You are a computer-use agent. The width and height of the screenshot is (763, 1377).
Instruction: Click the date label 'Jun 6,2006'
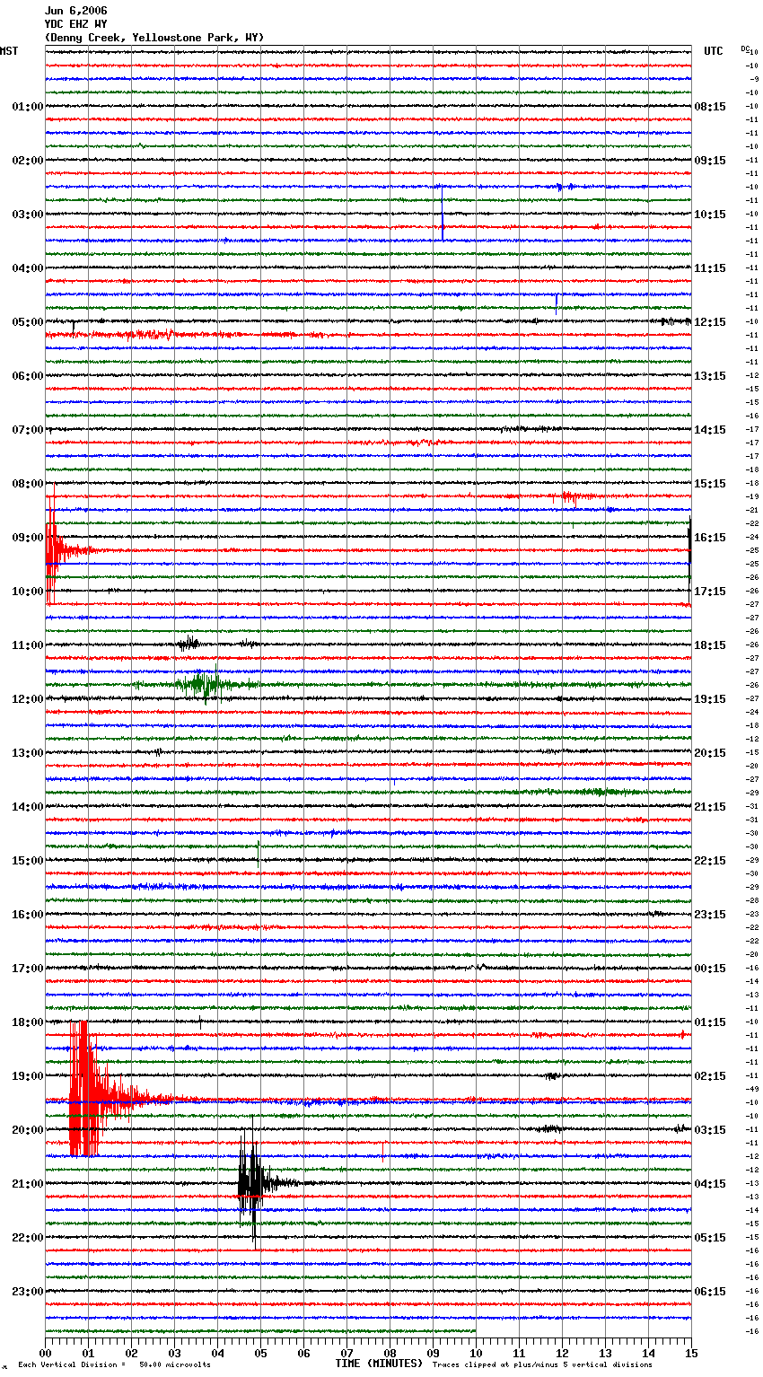click(75, 11)
